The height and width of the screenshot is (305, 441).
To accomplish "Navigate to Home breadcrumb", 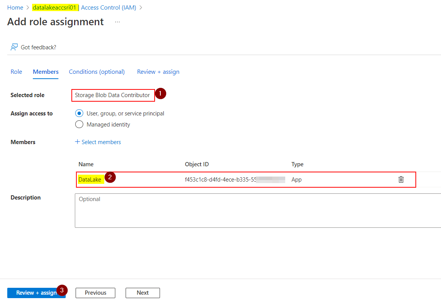I will point(15,8).
